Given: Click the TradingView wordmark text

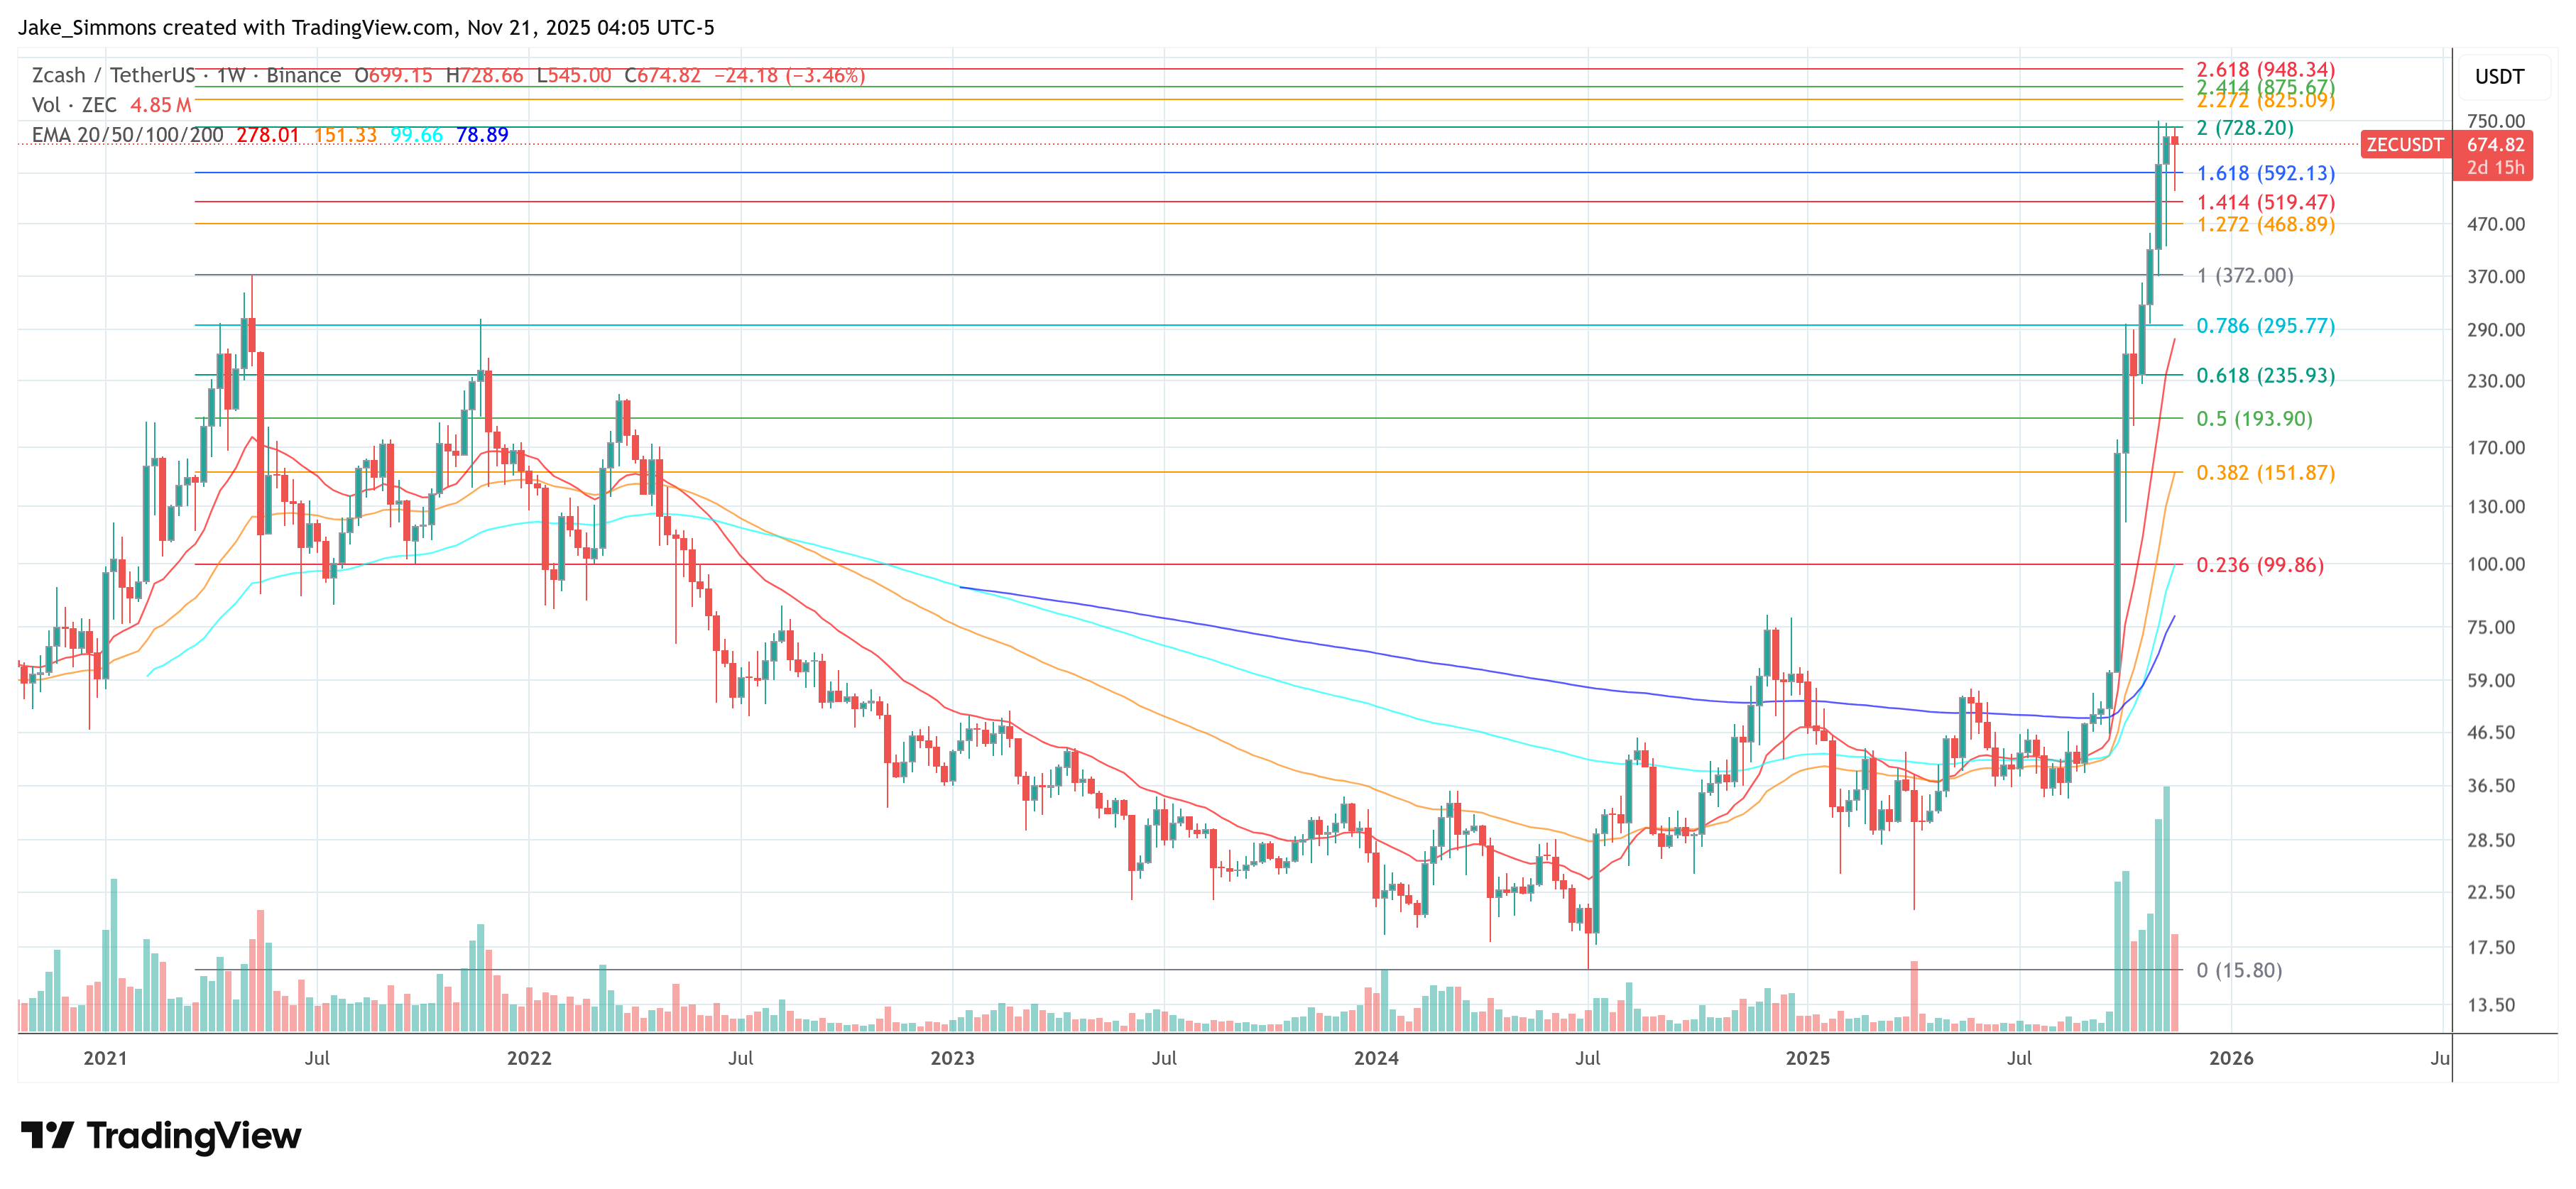Looking at the screenshot, I should (x=193, y=1135).
